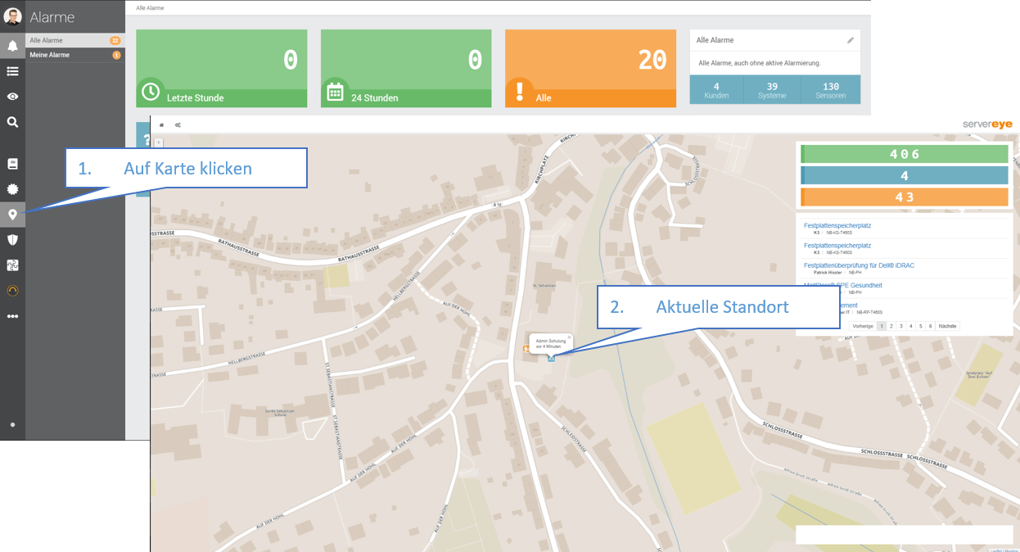Click the orange 'Alle' alarm tile

pos(590,69)
